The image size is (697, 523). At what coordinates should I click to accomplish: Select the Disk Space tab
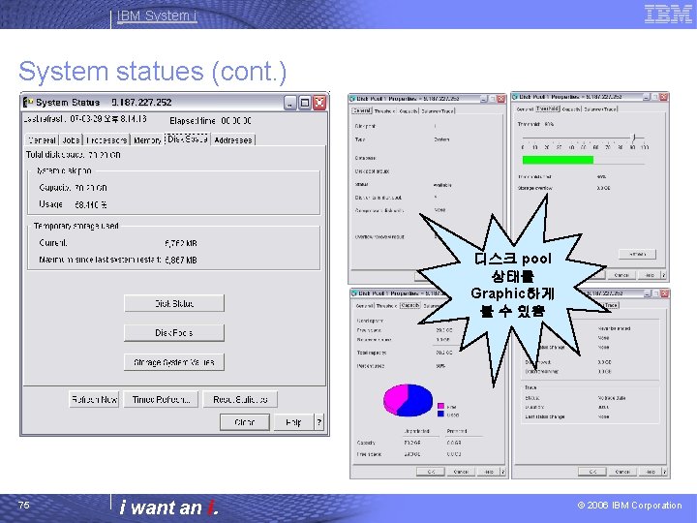click(x=187, y=138)
